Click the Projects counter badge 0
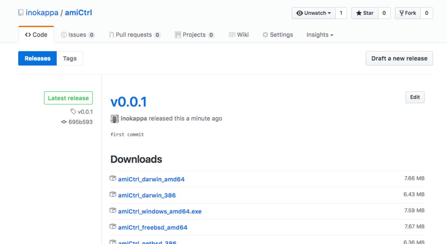Viewport: 447px width, 244px height. tap(211, 35)
